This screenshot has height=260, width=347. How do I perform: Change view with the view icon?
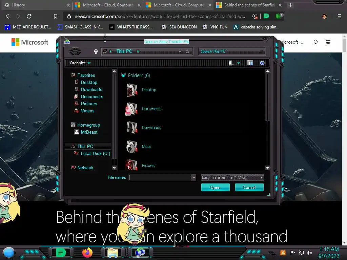coord(231,63)
